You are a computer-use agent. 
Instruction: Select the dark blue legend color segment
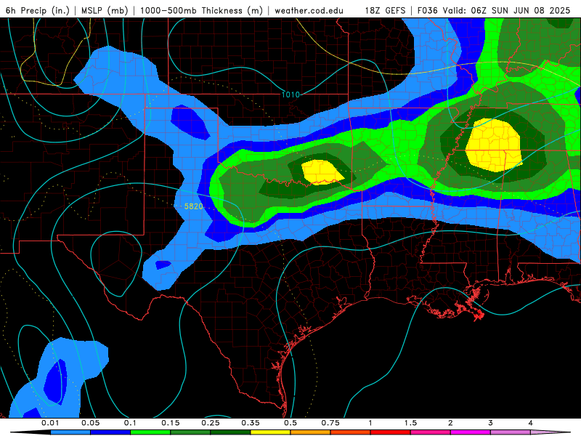pos(110,432)
